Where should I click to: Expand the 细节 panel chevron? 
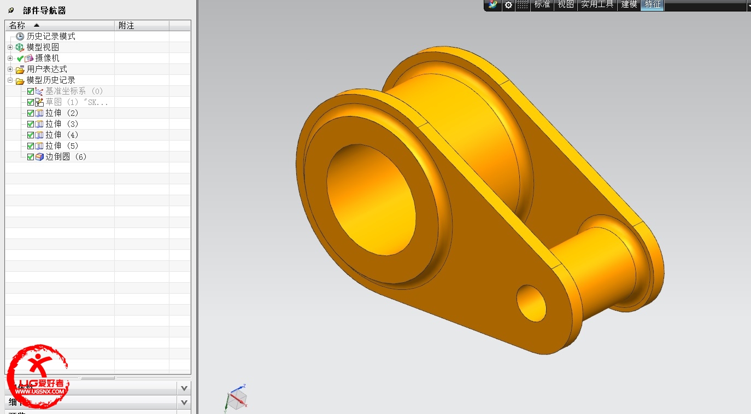pos(184,403)
